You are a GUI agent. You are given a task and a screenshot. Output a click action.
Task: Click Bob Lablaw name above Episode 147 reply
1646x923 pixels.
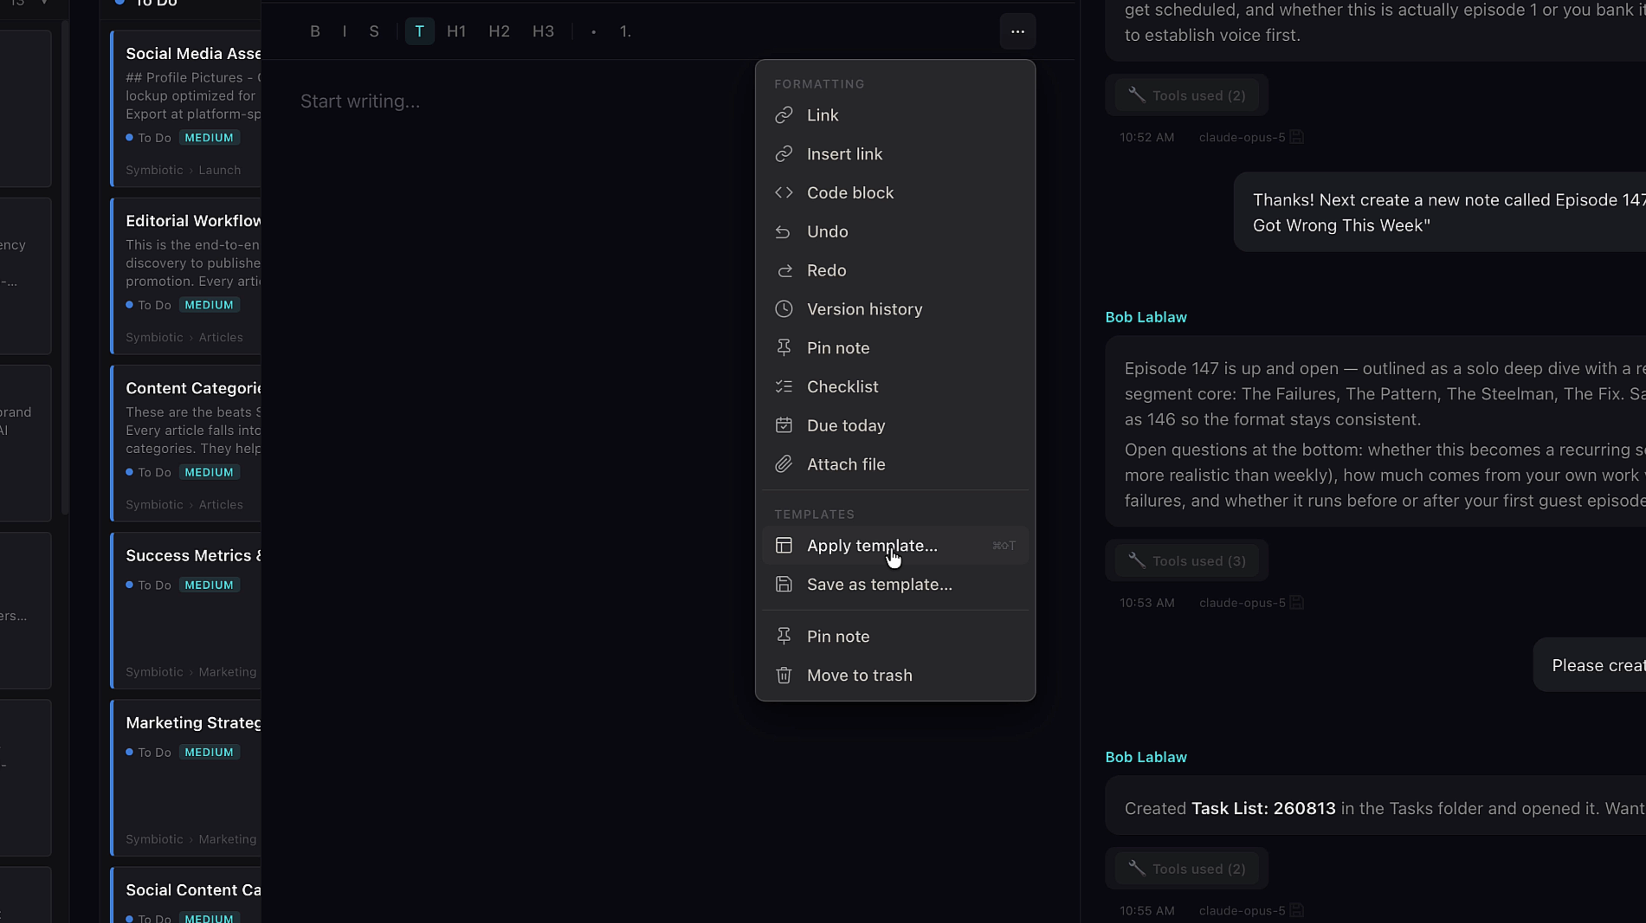(1146, 317)
